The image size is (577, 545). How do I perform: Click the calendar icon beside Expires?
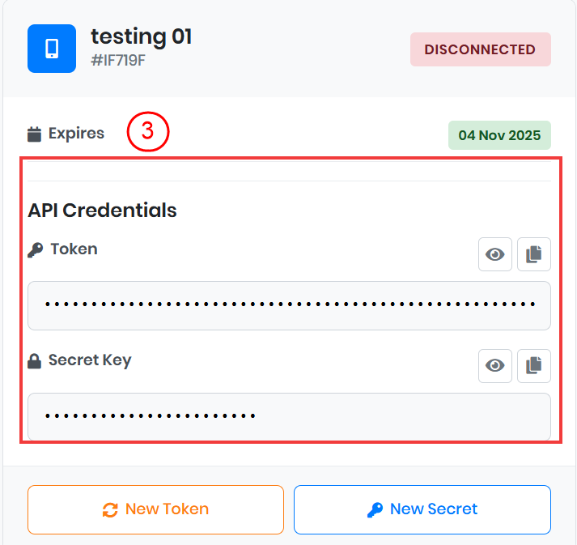[x=34, y=134]
